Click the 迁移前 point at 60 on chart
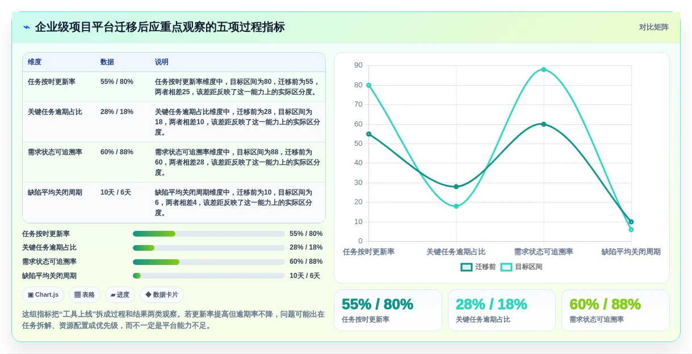Viewport: 692px width, 354px height. click(x=544, y=124)
